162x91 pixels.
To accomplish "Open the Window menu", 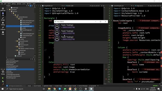I will coord(29,4).
